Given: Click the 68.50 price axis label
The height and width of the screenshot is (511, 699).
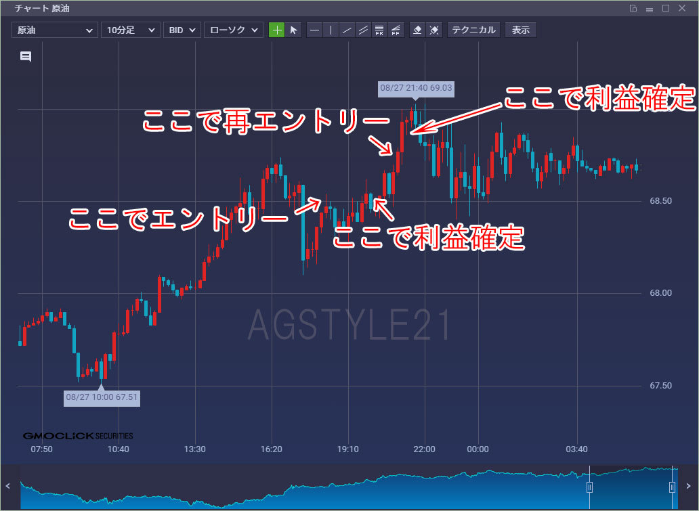Looking at the screenshot, I should pos(660,201).
